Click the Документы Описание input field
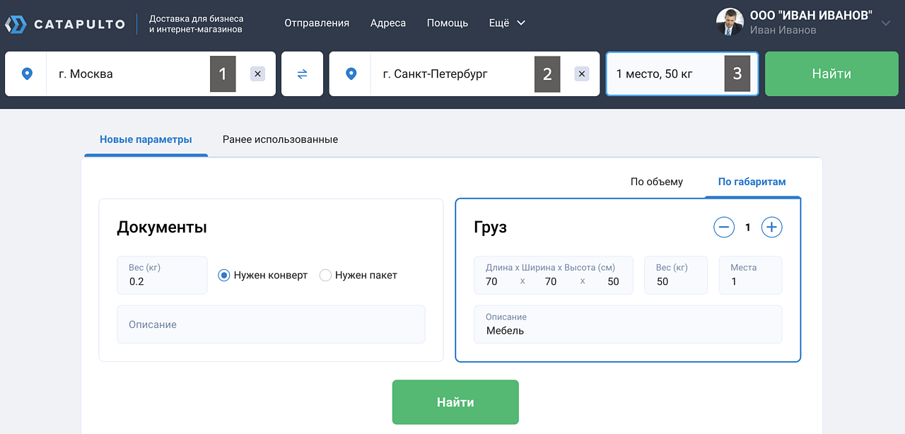The width and height of the screenshot is (905, 434). [x=271, y=324]
